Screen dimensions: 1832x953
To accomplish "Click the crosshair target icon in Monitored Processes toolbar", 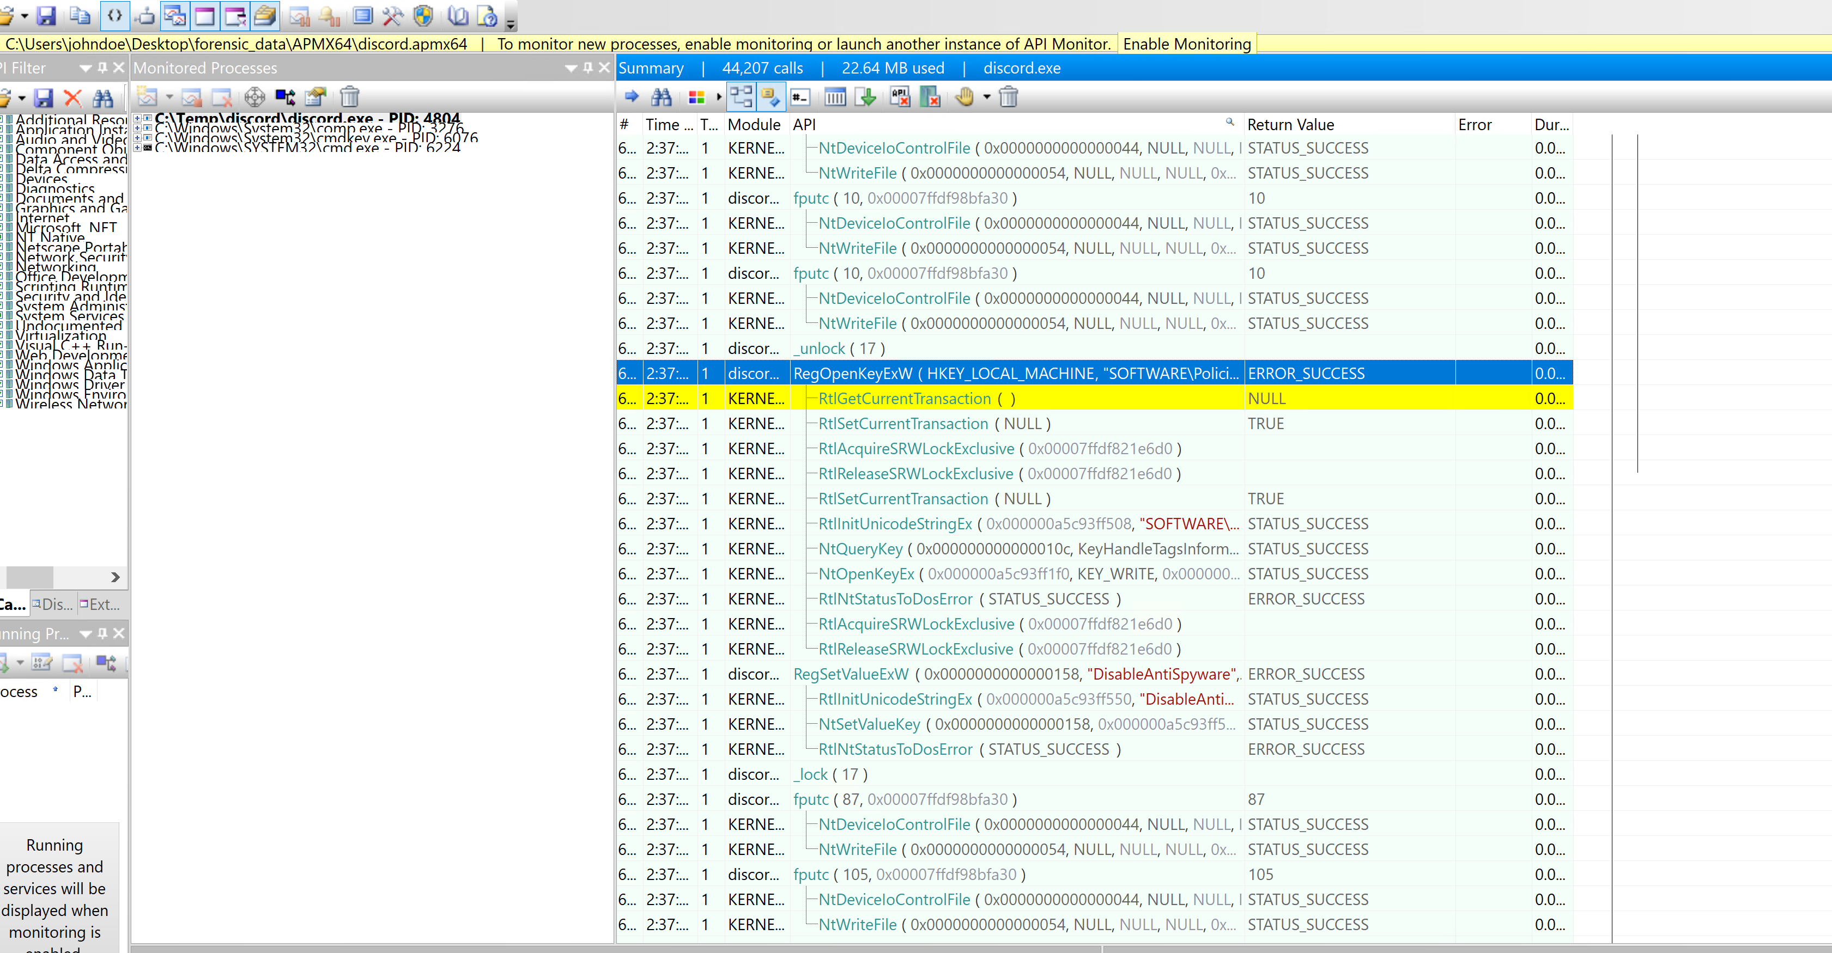I will (x=254, y=96).
